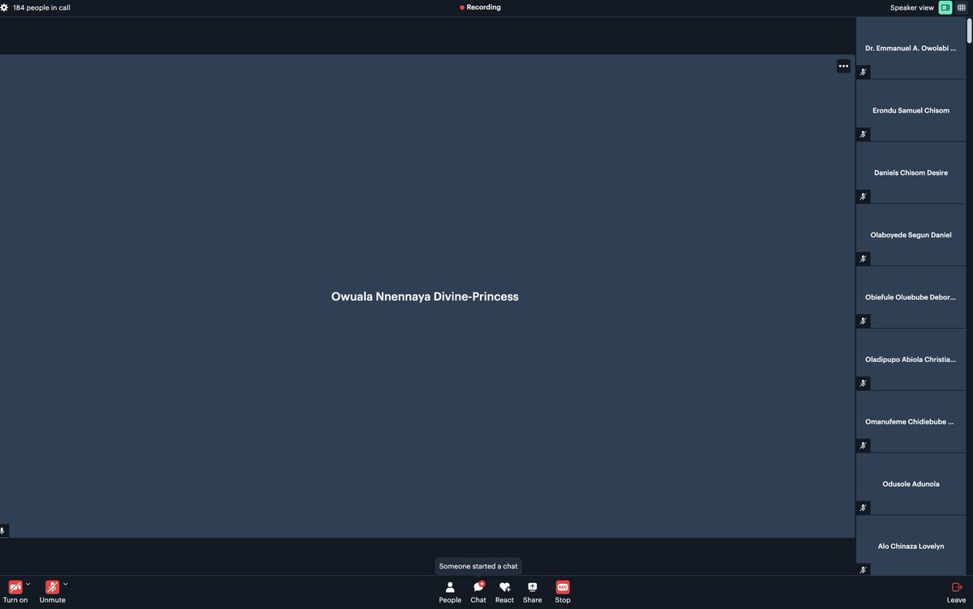Click muted mic icon on Omanufeme tile
973x609 pixels.
click(x=864, y=446)
